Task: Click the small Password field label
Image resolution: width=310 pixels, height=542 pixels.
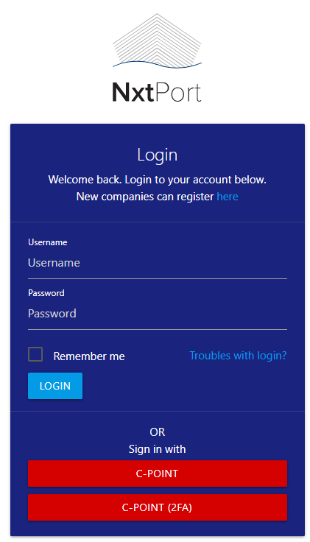Action: [x=46, y=293]
